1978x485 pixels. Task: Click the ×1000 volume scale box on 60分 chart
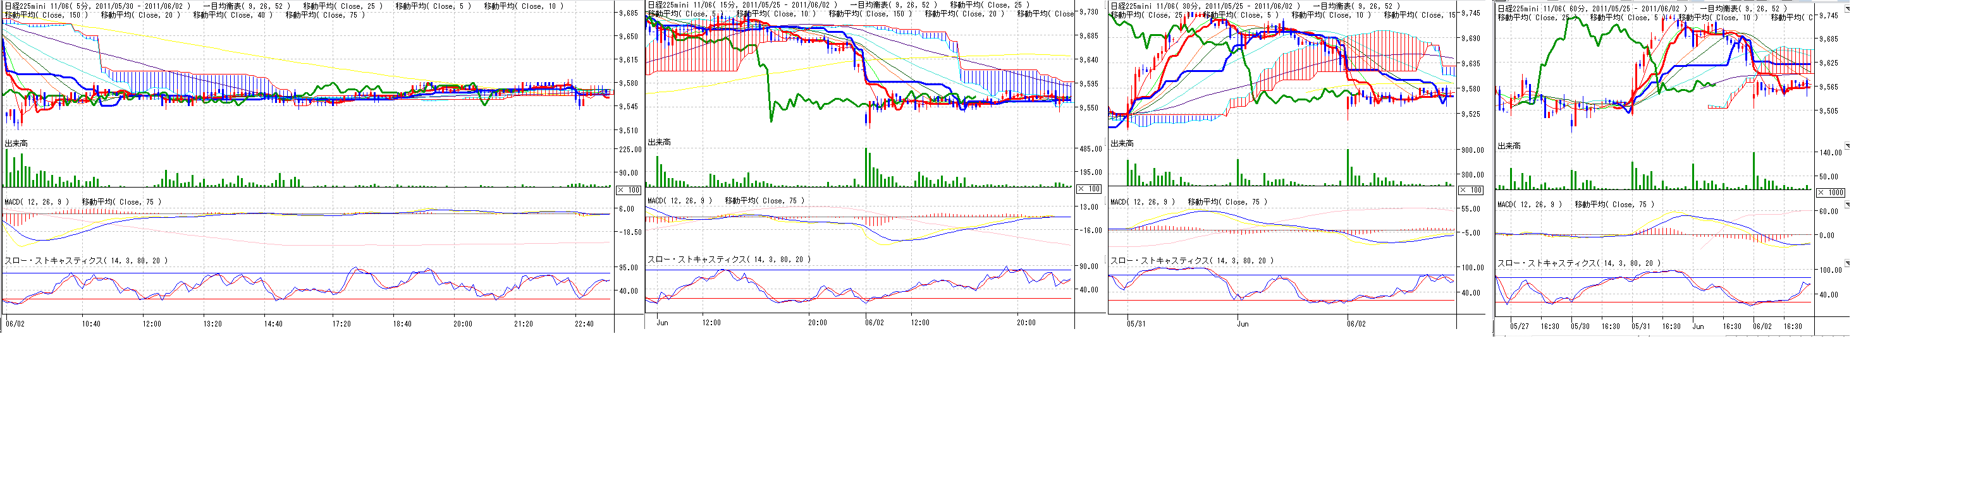(1831, 193)
